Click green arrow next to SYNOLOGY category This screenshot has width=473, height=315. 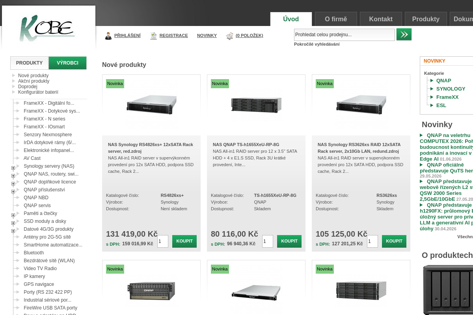[432, 89]
